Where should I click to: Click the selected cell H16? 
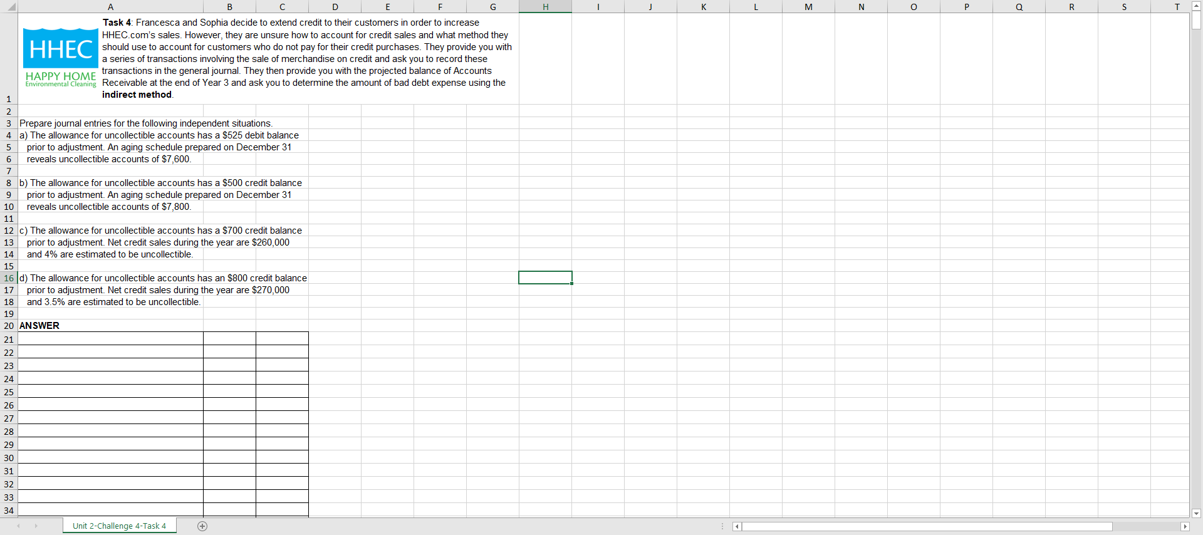(545, 278)
